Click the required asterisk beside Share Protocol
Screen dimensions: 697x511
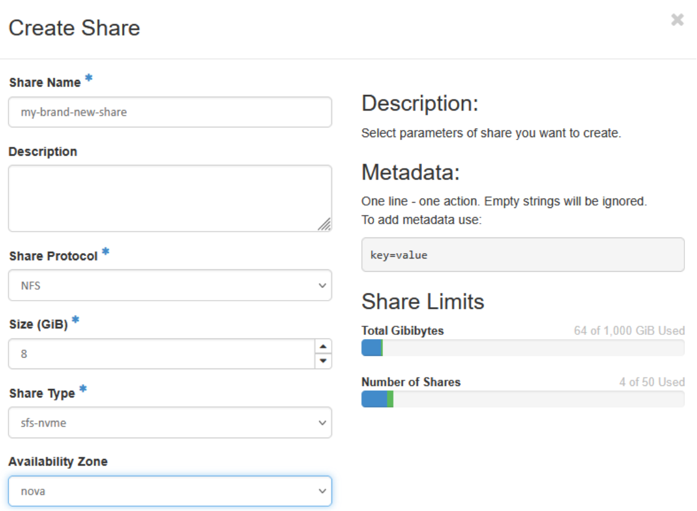[105, 252]
